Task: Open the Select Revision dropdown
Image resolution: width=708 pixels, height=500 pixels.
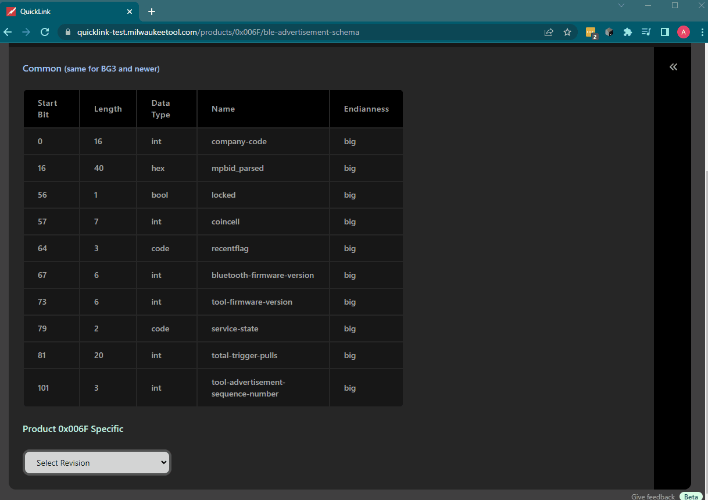Action: click(x=97, y=462)
